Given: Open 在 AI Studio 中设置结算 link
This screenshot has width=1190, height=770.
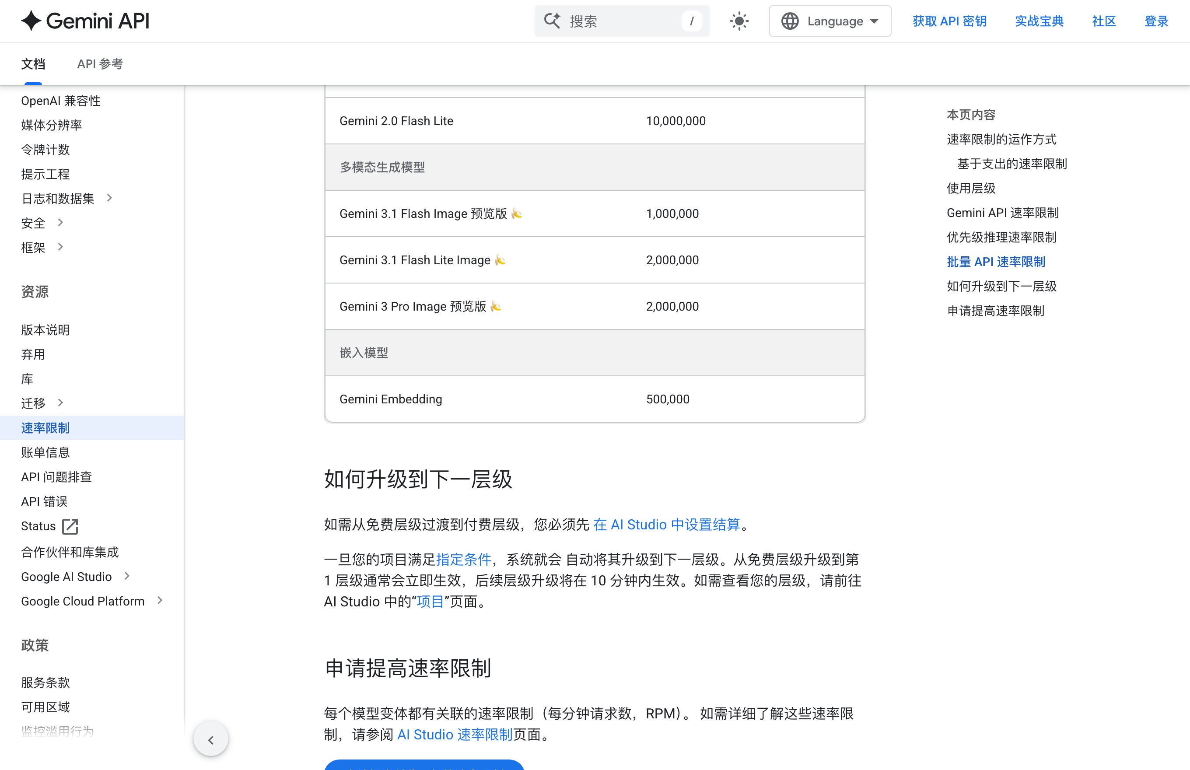Looking at the screenshot, I should pos(666,525).
